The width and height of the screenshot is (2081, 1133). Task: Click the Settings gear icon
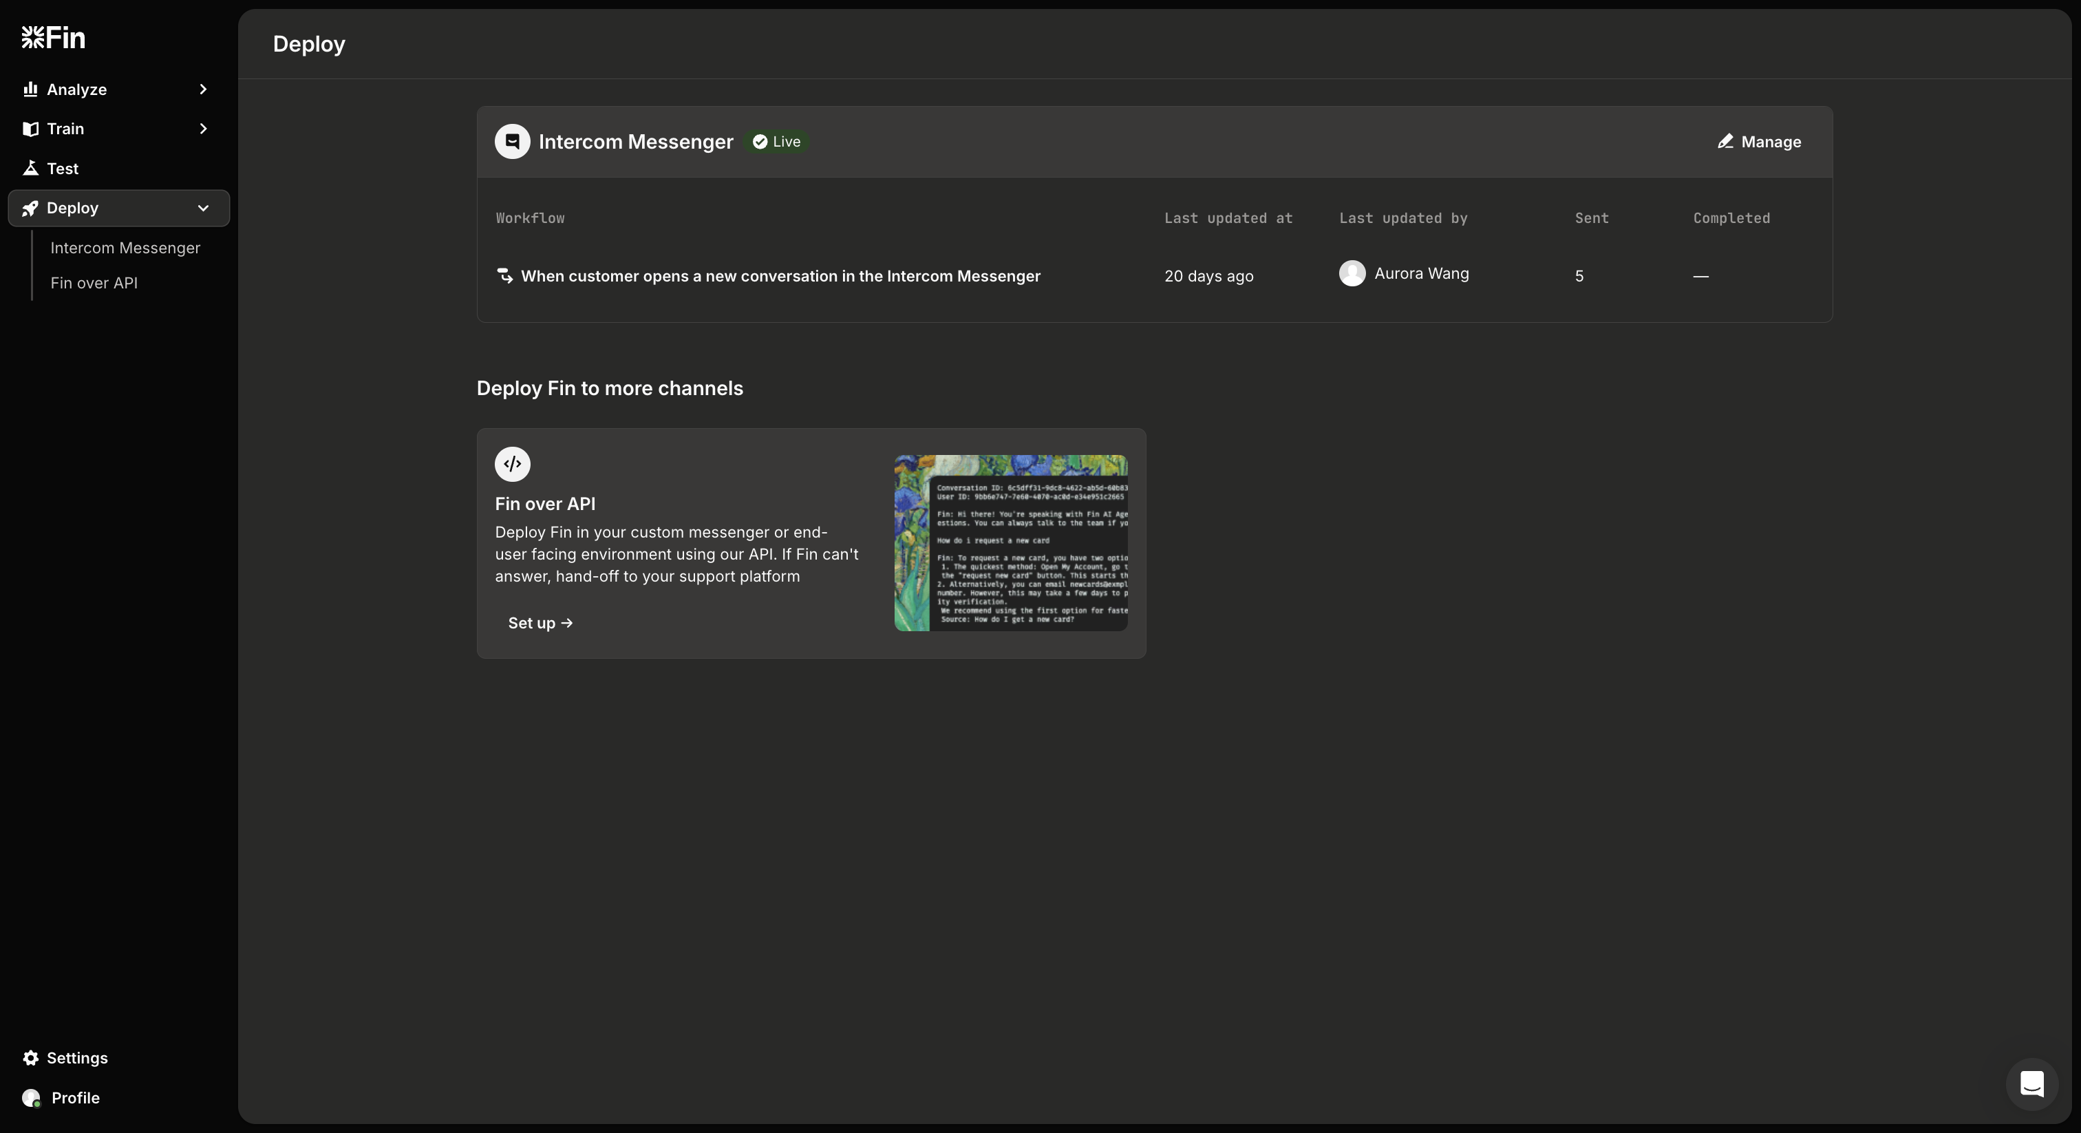(31, 1058)
